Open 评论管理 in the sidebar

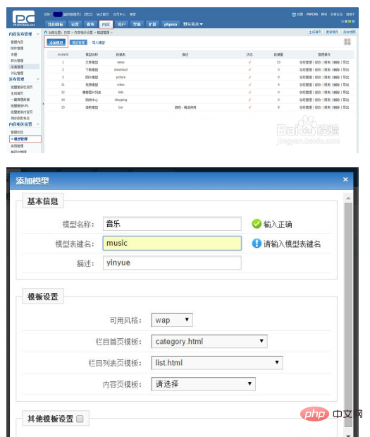click(x=17, y=73)
